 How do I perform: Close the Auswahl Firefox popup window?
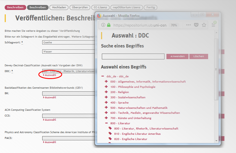(x=213, y=15)
